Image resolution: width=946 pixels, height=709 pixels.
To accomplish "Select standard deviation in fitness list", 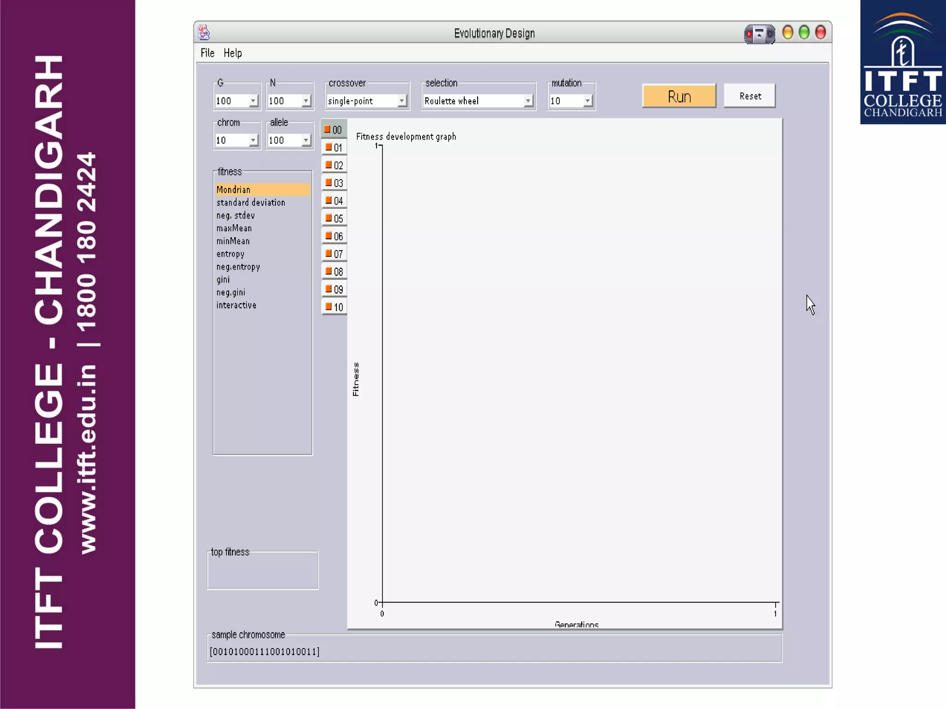I will click(250, 203).
